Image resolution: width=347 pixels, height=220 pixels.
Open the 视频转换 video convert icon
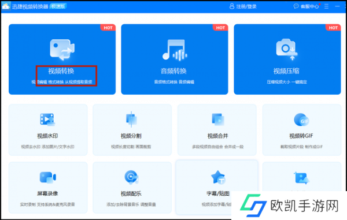[x=62, y=50]
